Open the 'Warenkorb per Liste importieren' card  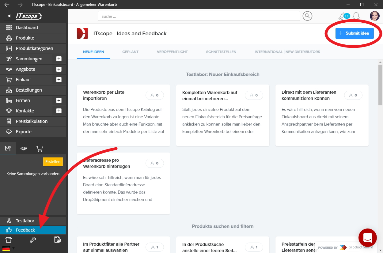point(123,115)
